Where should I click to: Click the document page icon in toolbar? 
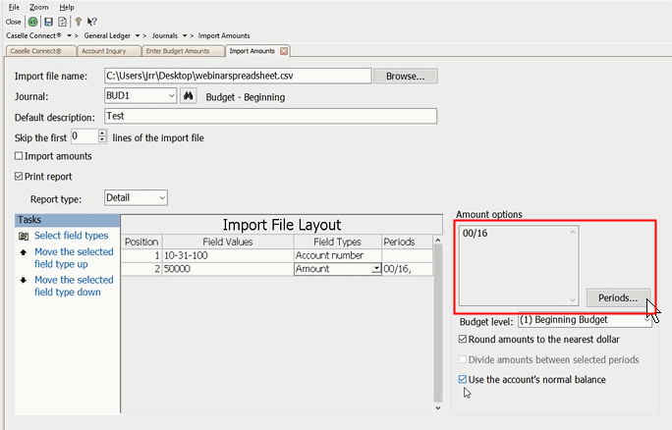pyautogui.click(x=62, y=22)
